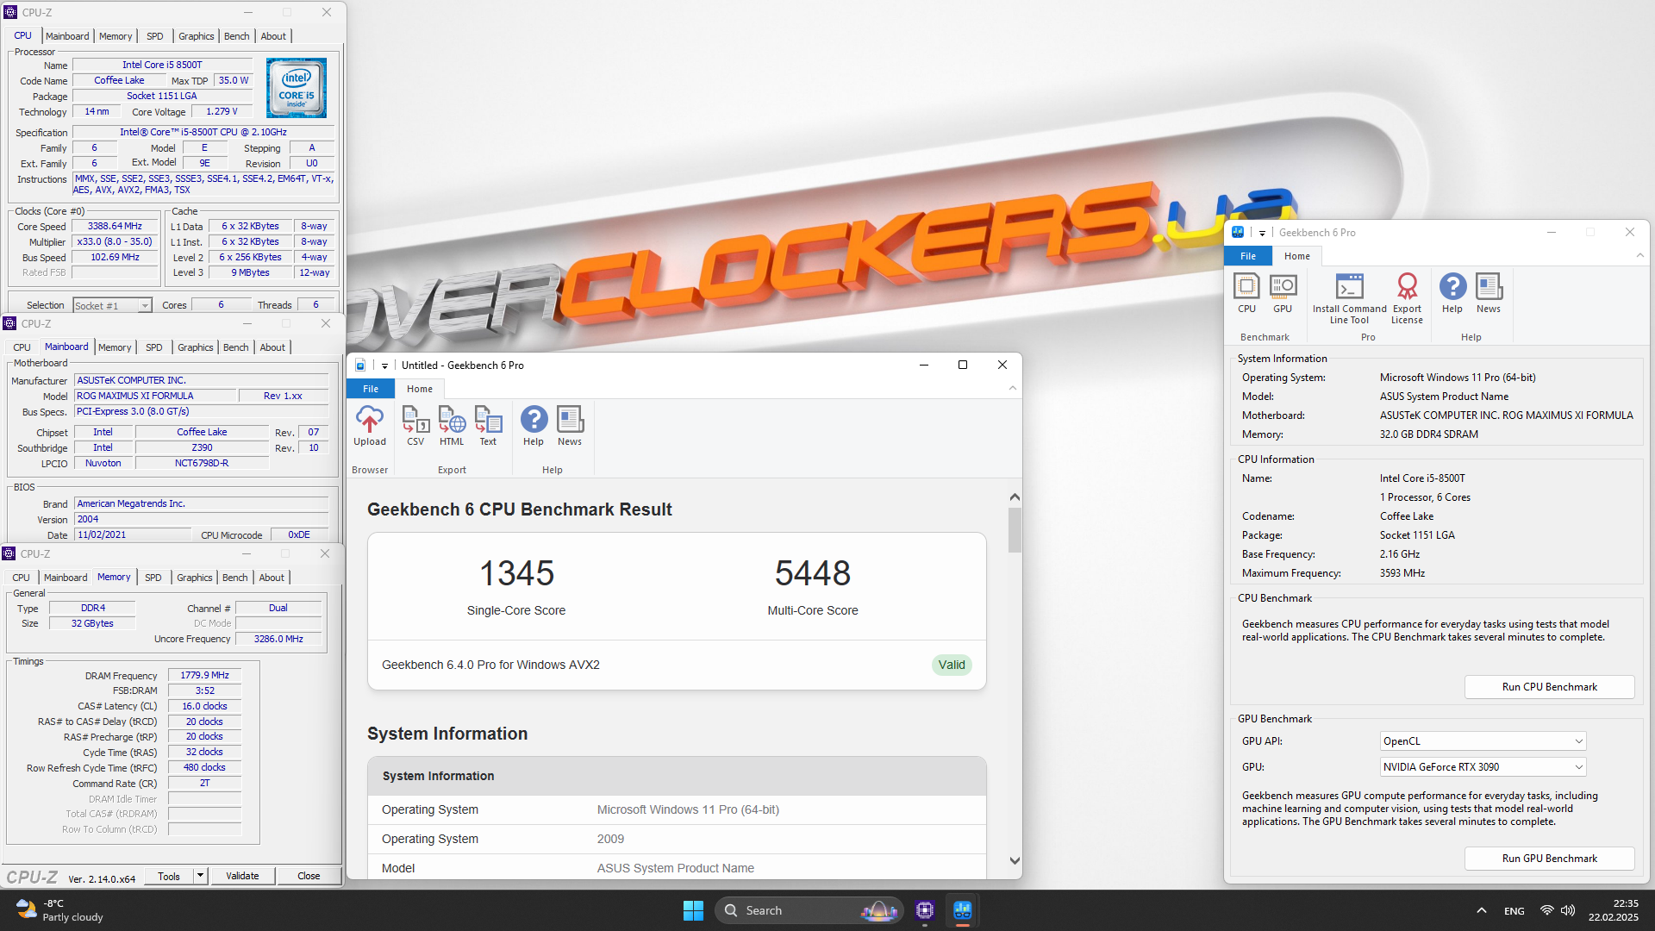Open the weather widget showing Partly cloudy

(60, 910)
